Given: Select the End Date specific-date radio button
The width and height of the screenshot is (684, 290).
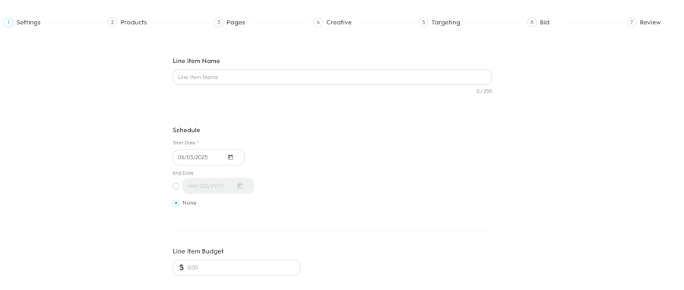Looking at the screenshot, I should pos(176,186).
